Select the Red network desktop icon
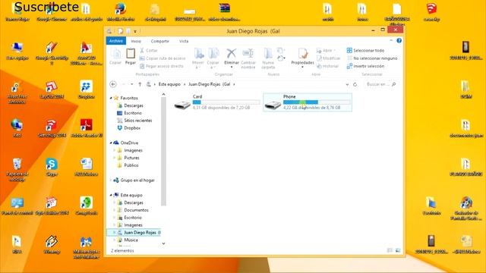This screenshot has width=486, height=273. (17, 128)
